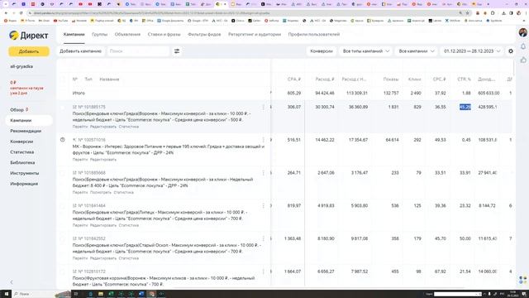Open more-options dots for campaign 101885668

(x=264, y=173)
